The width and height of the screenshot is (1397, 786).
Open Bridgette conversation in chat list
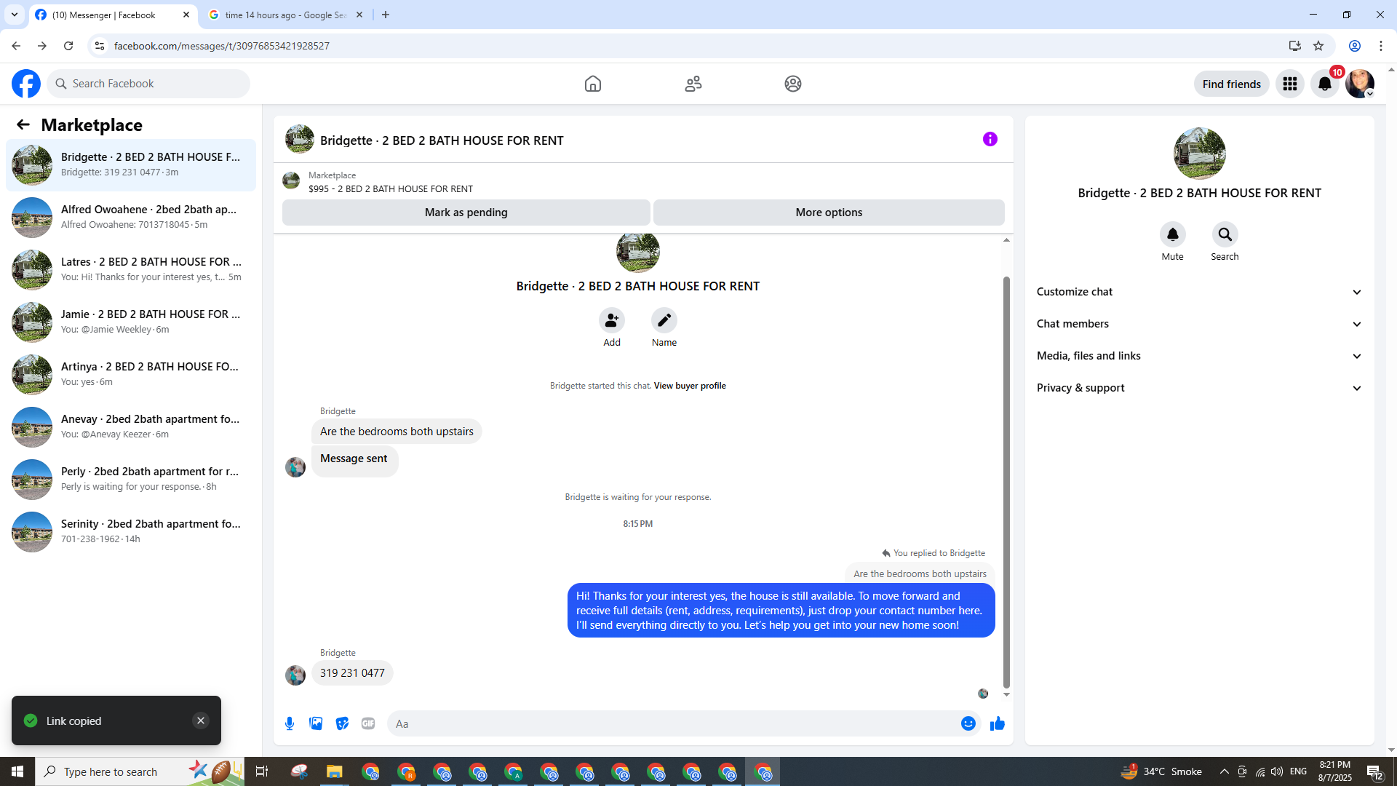(131, 165)
